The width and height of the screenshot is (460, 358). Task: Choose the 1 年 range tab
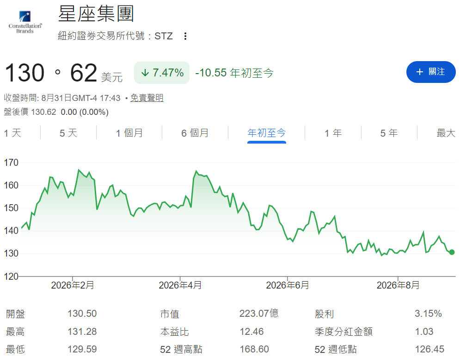click(333, 133)
